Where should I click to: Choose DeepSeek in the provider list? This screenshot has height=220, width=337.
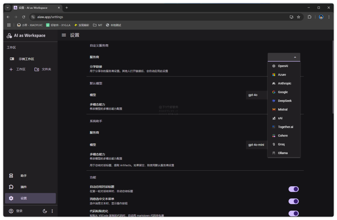(285, 101)
